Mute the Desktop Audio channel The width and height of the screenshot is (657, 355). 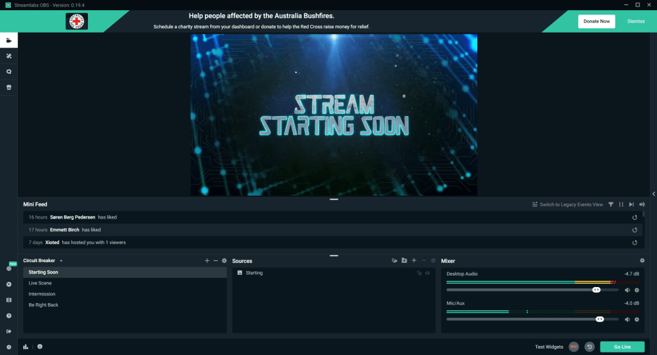627,290
